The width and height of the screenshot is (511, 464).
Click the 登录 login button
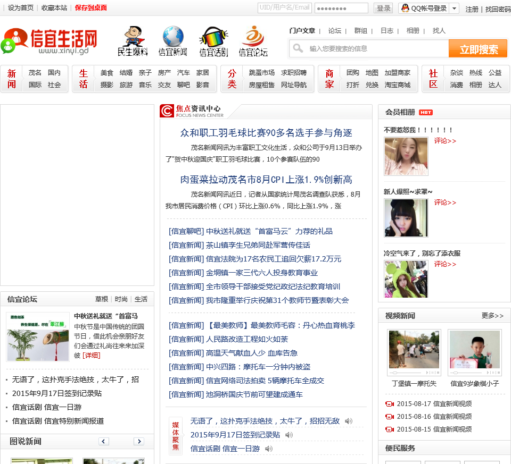coord(383,8)
